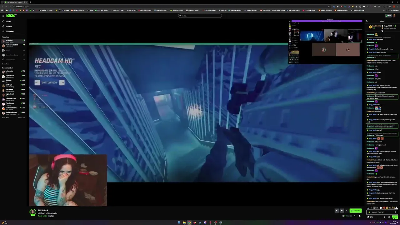
Task: Select first quick emote above chat input
Action: (369, 208)
